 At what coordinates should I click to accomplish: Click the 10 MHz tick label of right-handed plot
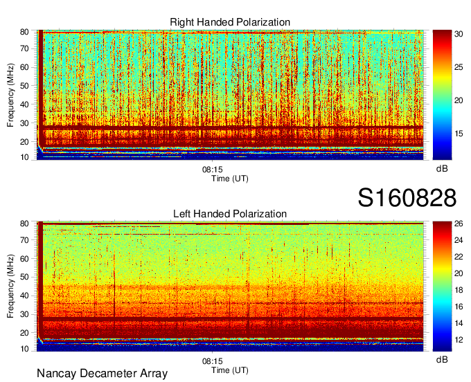[24, 157]
